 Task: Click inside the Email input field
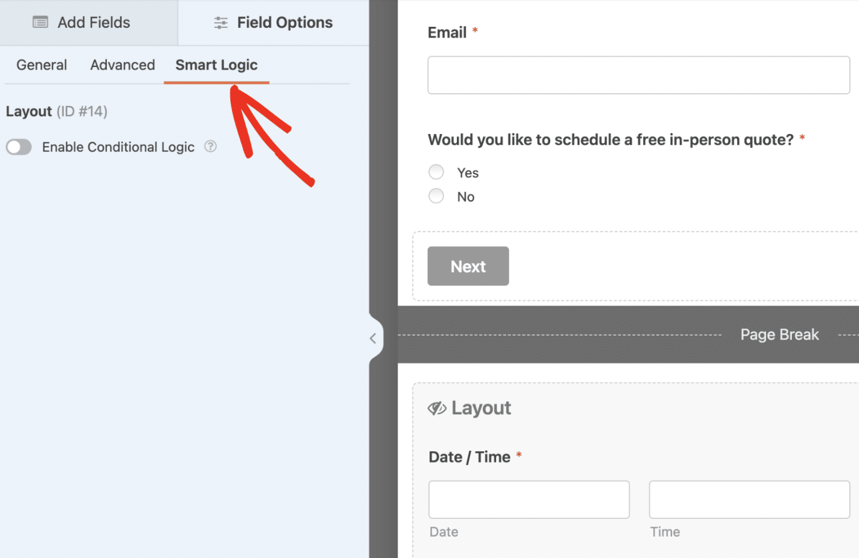[x=638, y=75]
